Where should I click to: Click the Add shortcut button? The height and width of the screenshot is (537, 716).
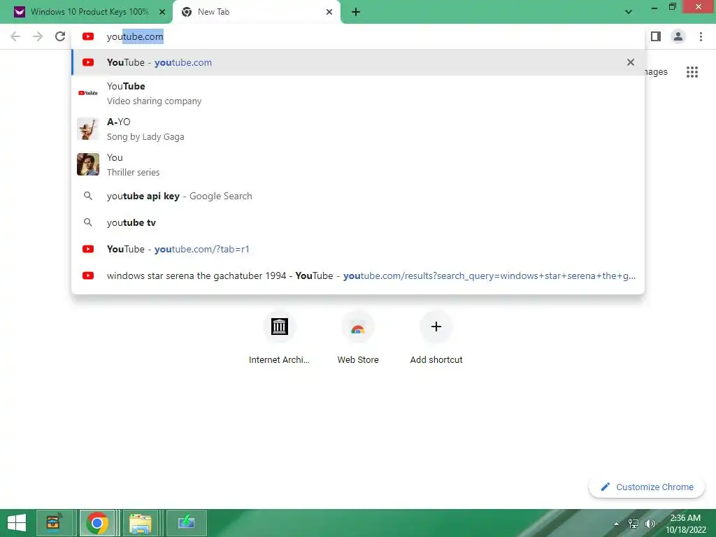pos(436,338)
